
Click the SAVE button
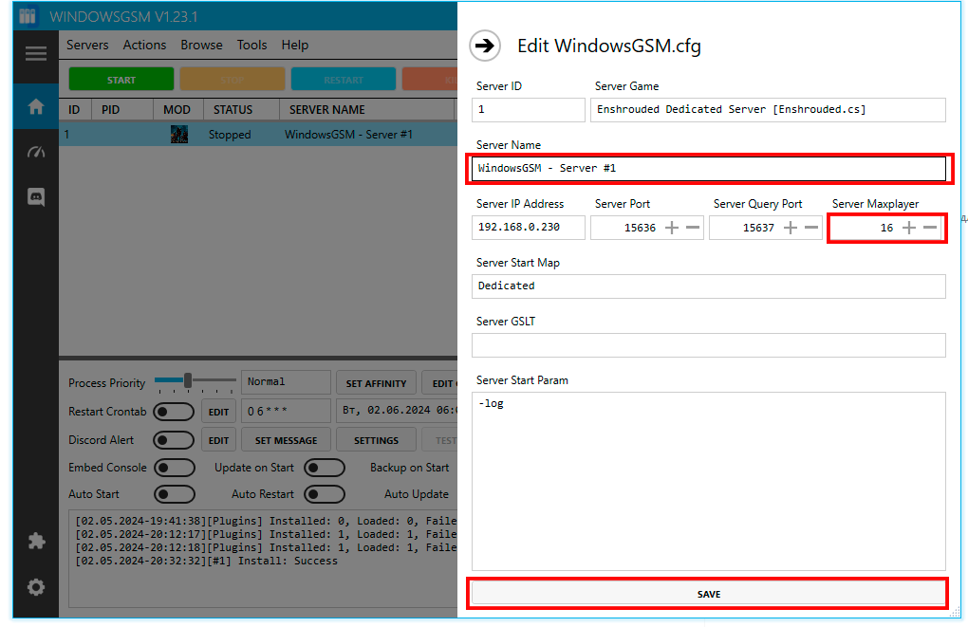tap(708, 594)
